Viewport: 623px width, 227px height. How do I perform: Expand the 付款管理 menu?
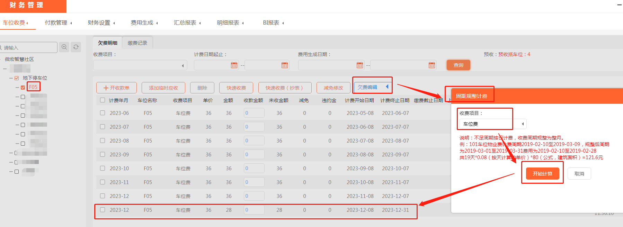[x=59, y=23]
